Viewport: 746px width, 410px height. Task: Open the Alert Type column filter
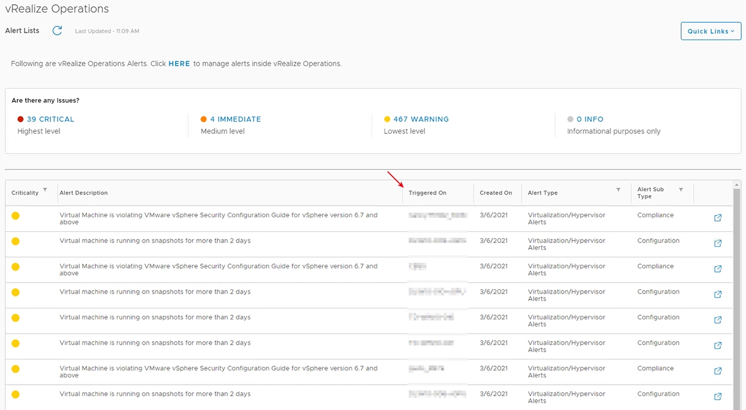(618, 190)
